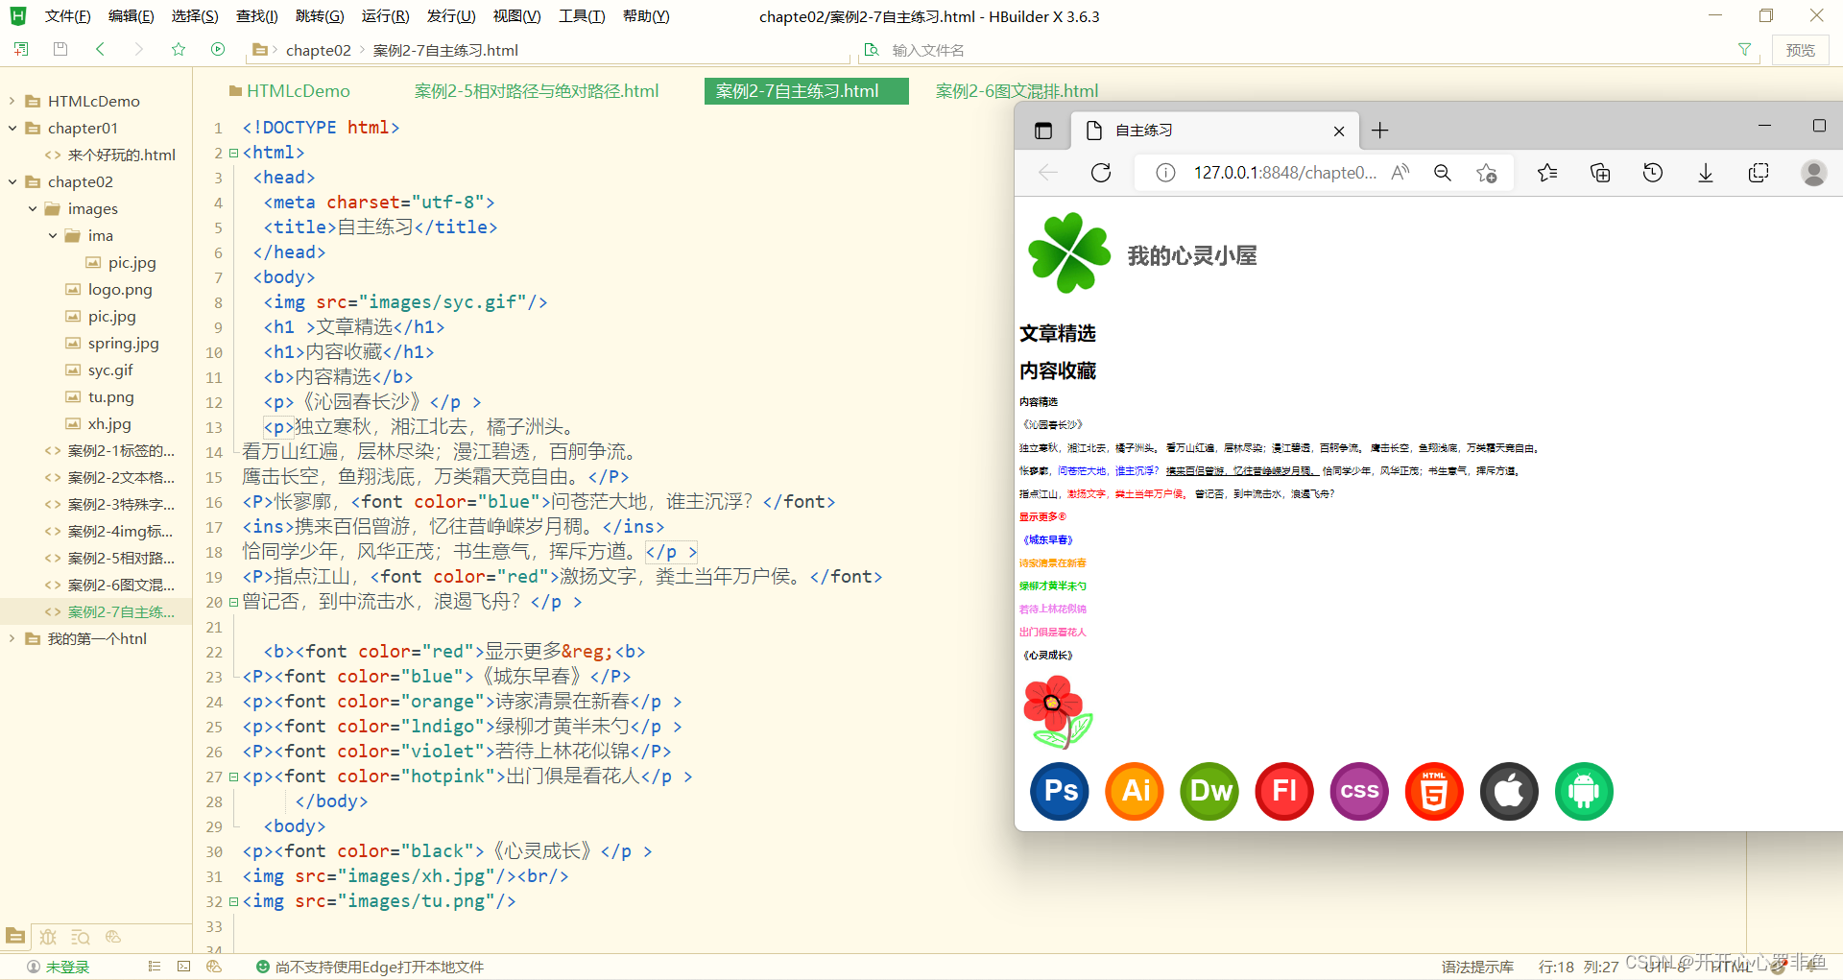Click 语法提示库 in the status bar
Screen dimensions: 1843x980
coord(1477,967)
